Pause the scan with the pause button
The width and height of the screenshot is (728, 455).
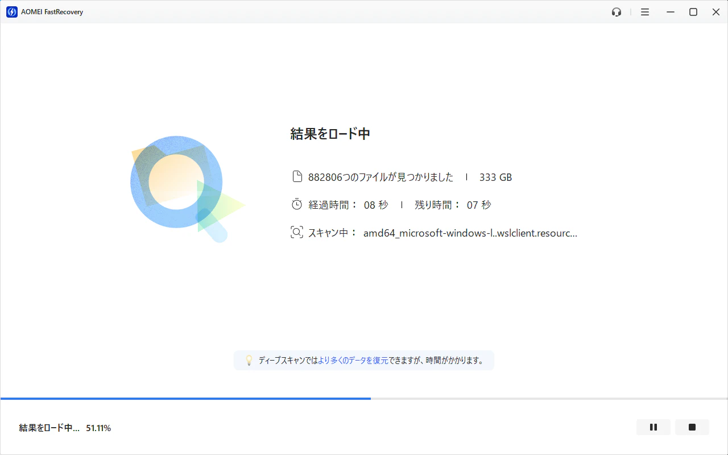point(653,427)
